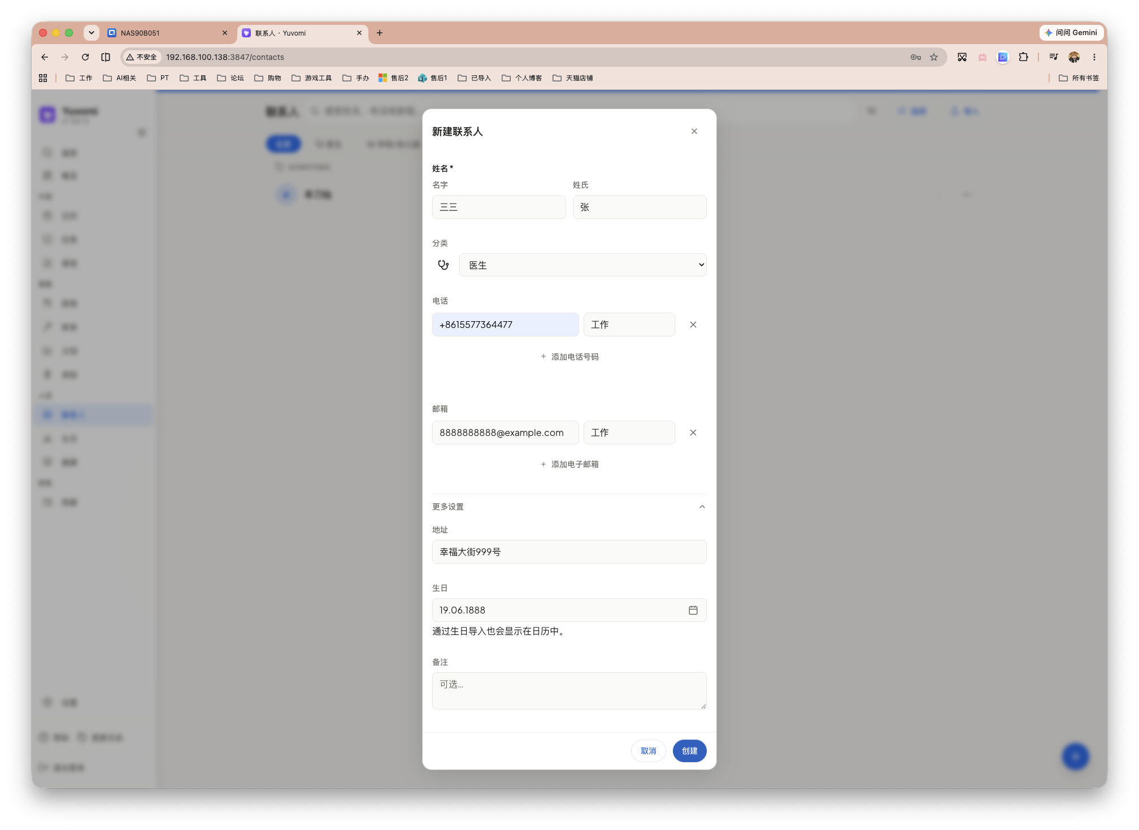Open the 分类 dropdown showing 医生
Screen dimensions: 1139x830
point(582,265)
